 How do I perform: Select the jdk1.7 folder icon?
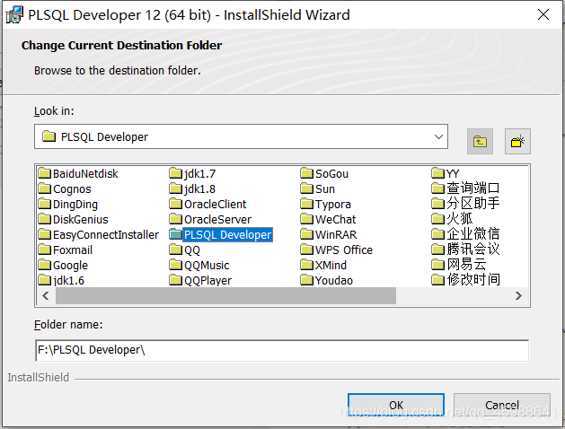coord(176,173)
